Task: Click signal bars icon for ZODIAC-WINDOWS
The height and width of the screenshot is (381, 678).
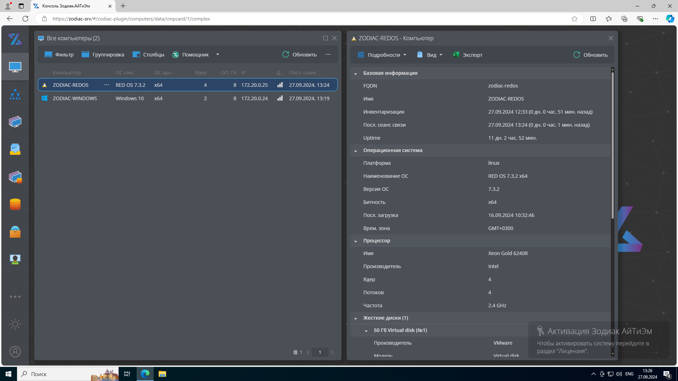Action: pos(280,98)
